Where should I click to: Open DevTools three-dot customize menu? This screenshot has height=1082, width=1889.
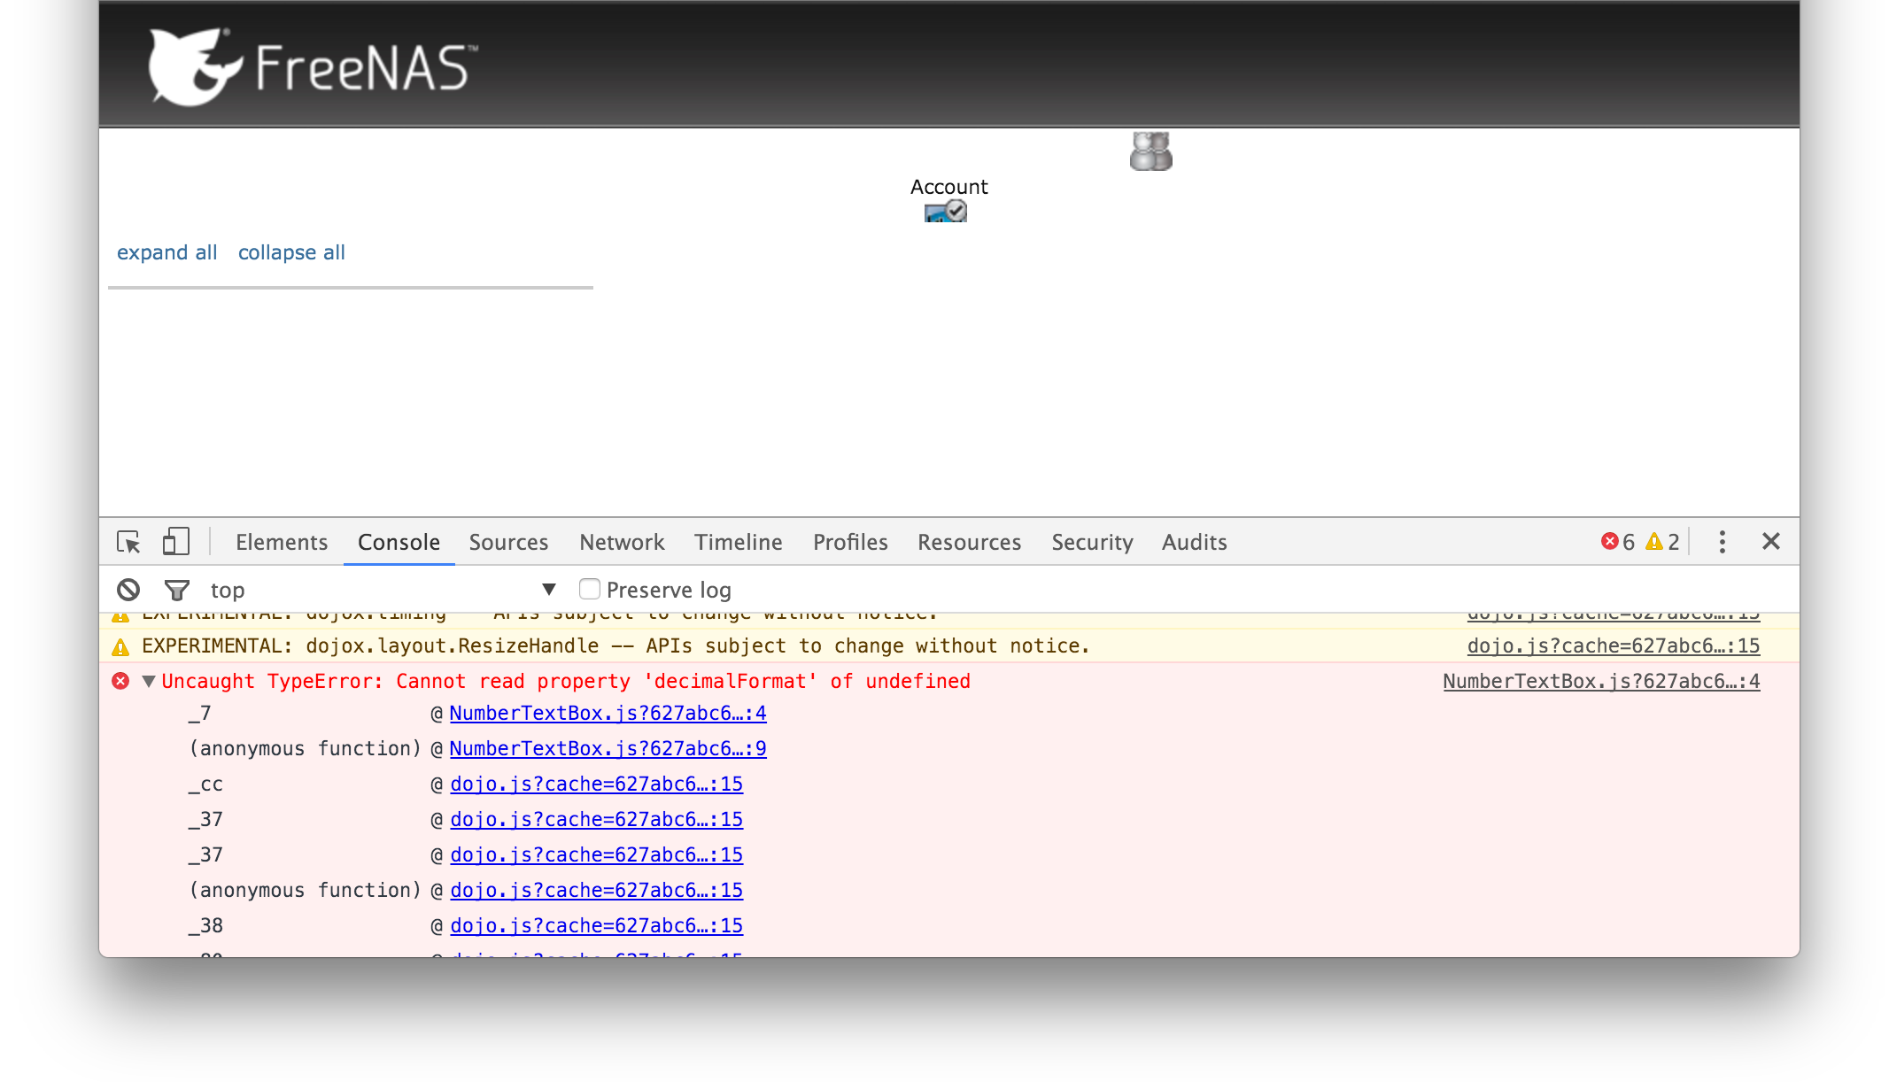1722,542
